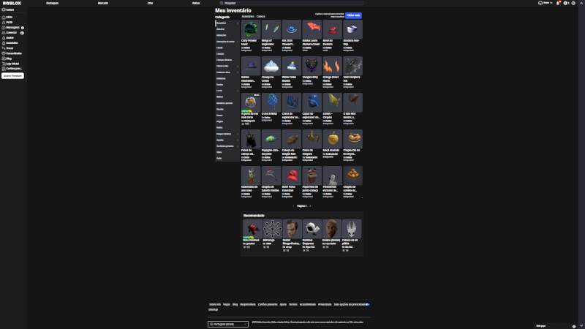Open the Void Vampire's Hat item
Screen dimensions: 585x329
[352, 67]
